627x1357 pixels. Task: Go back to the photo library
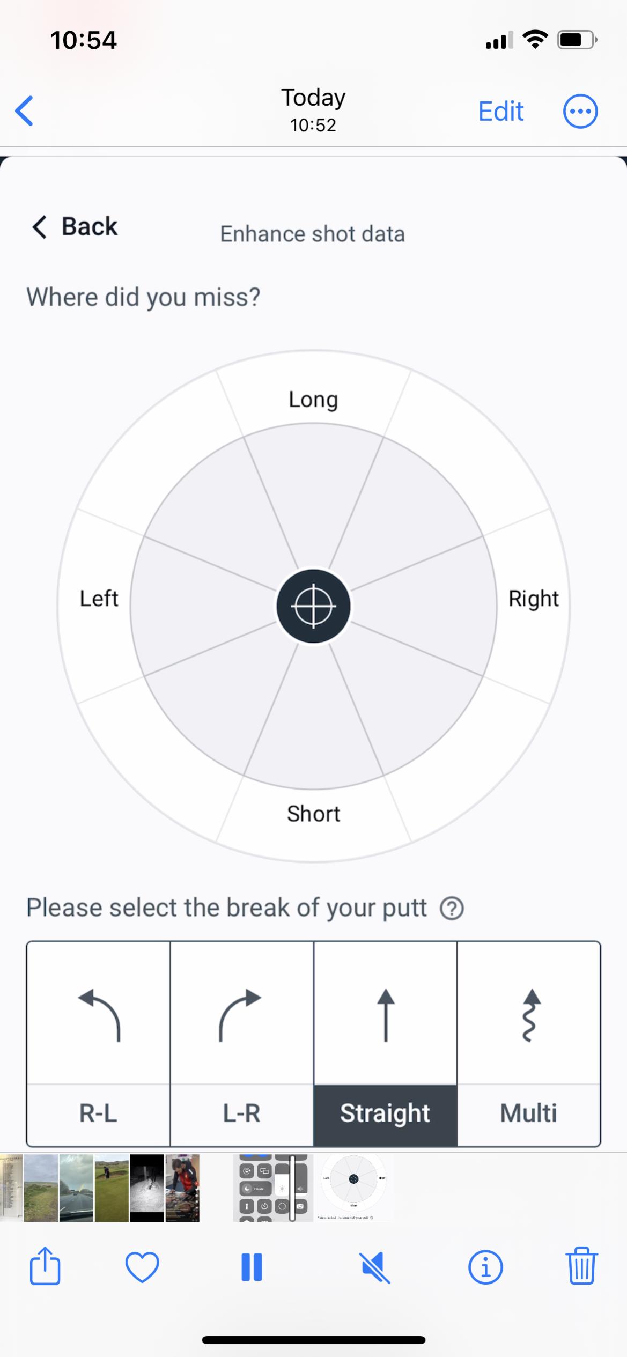click(x=25, y=111)
